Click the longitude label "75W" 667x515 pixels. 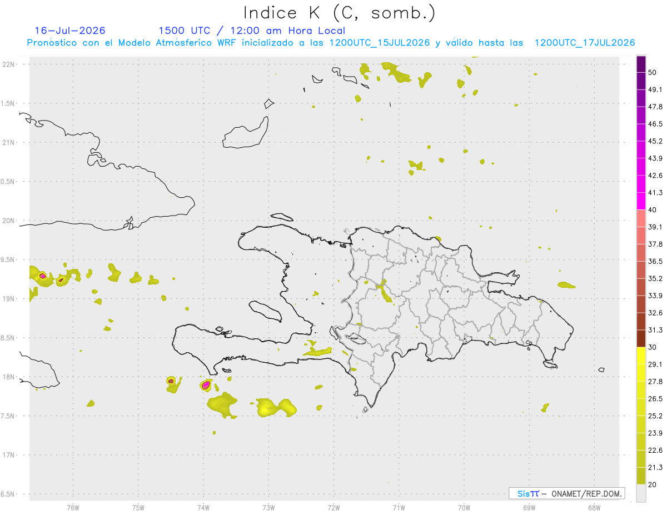coord(138,507)
